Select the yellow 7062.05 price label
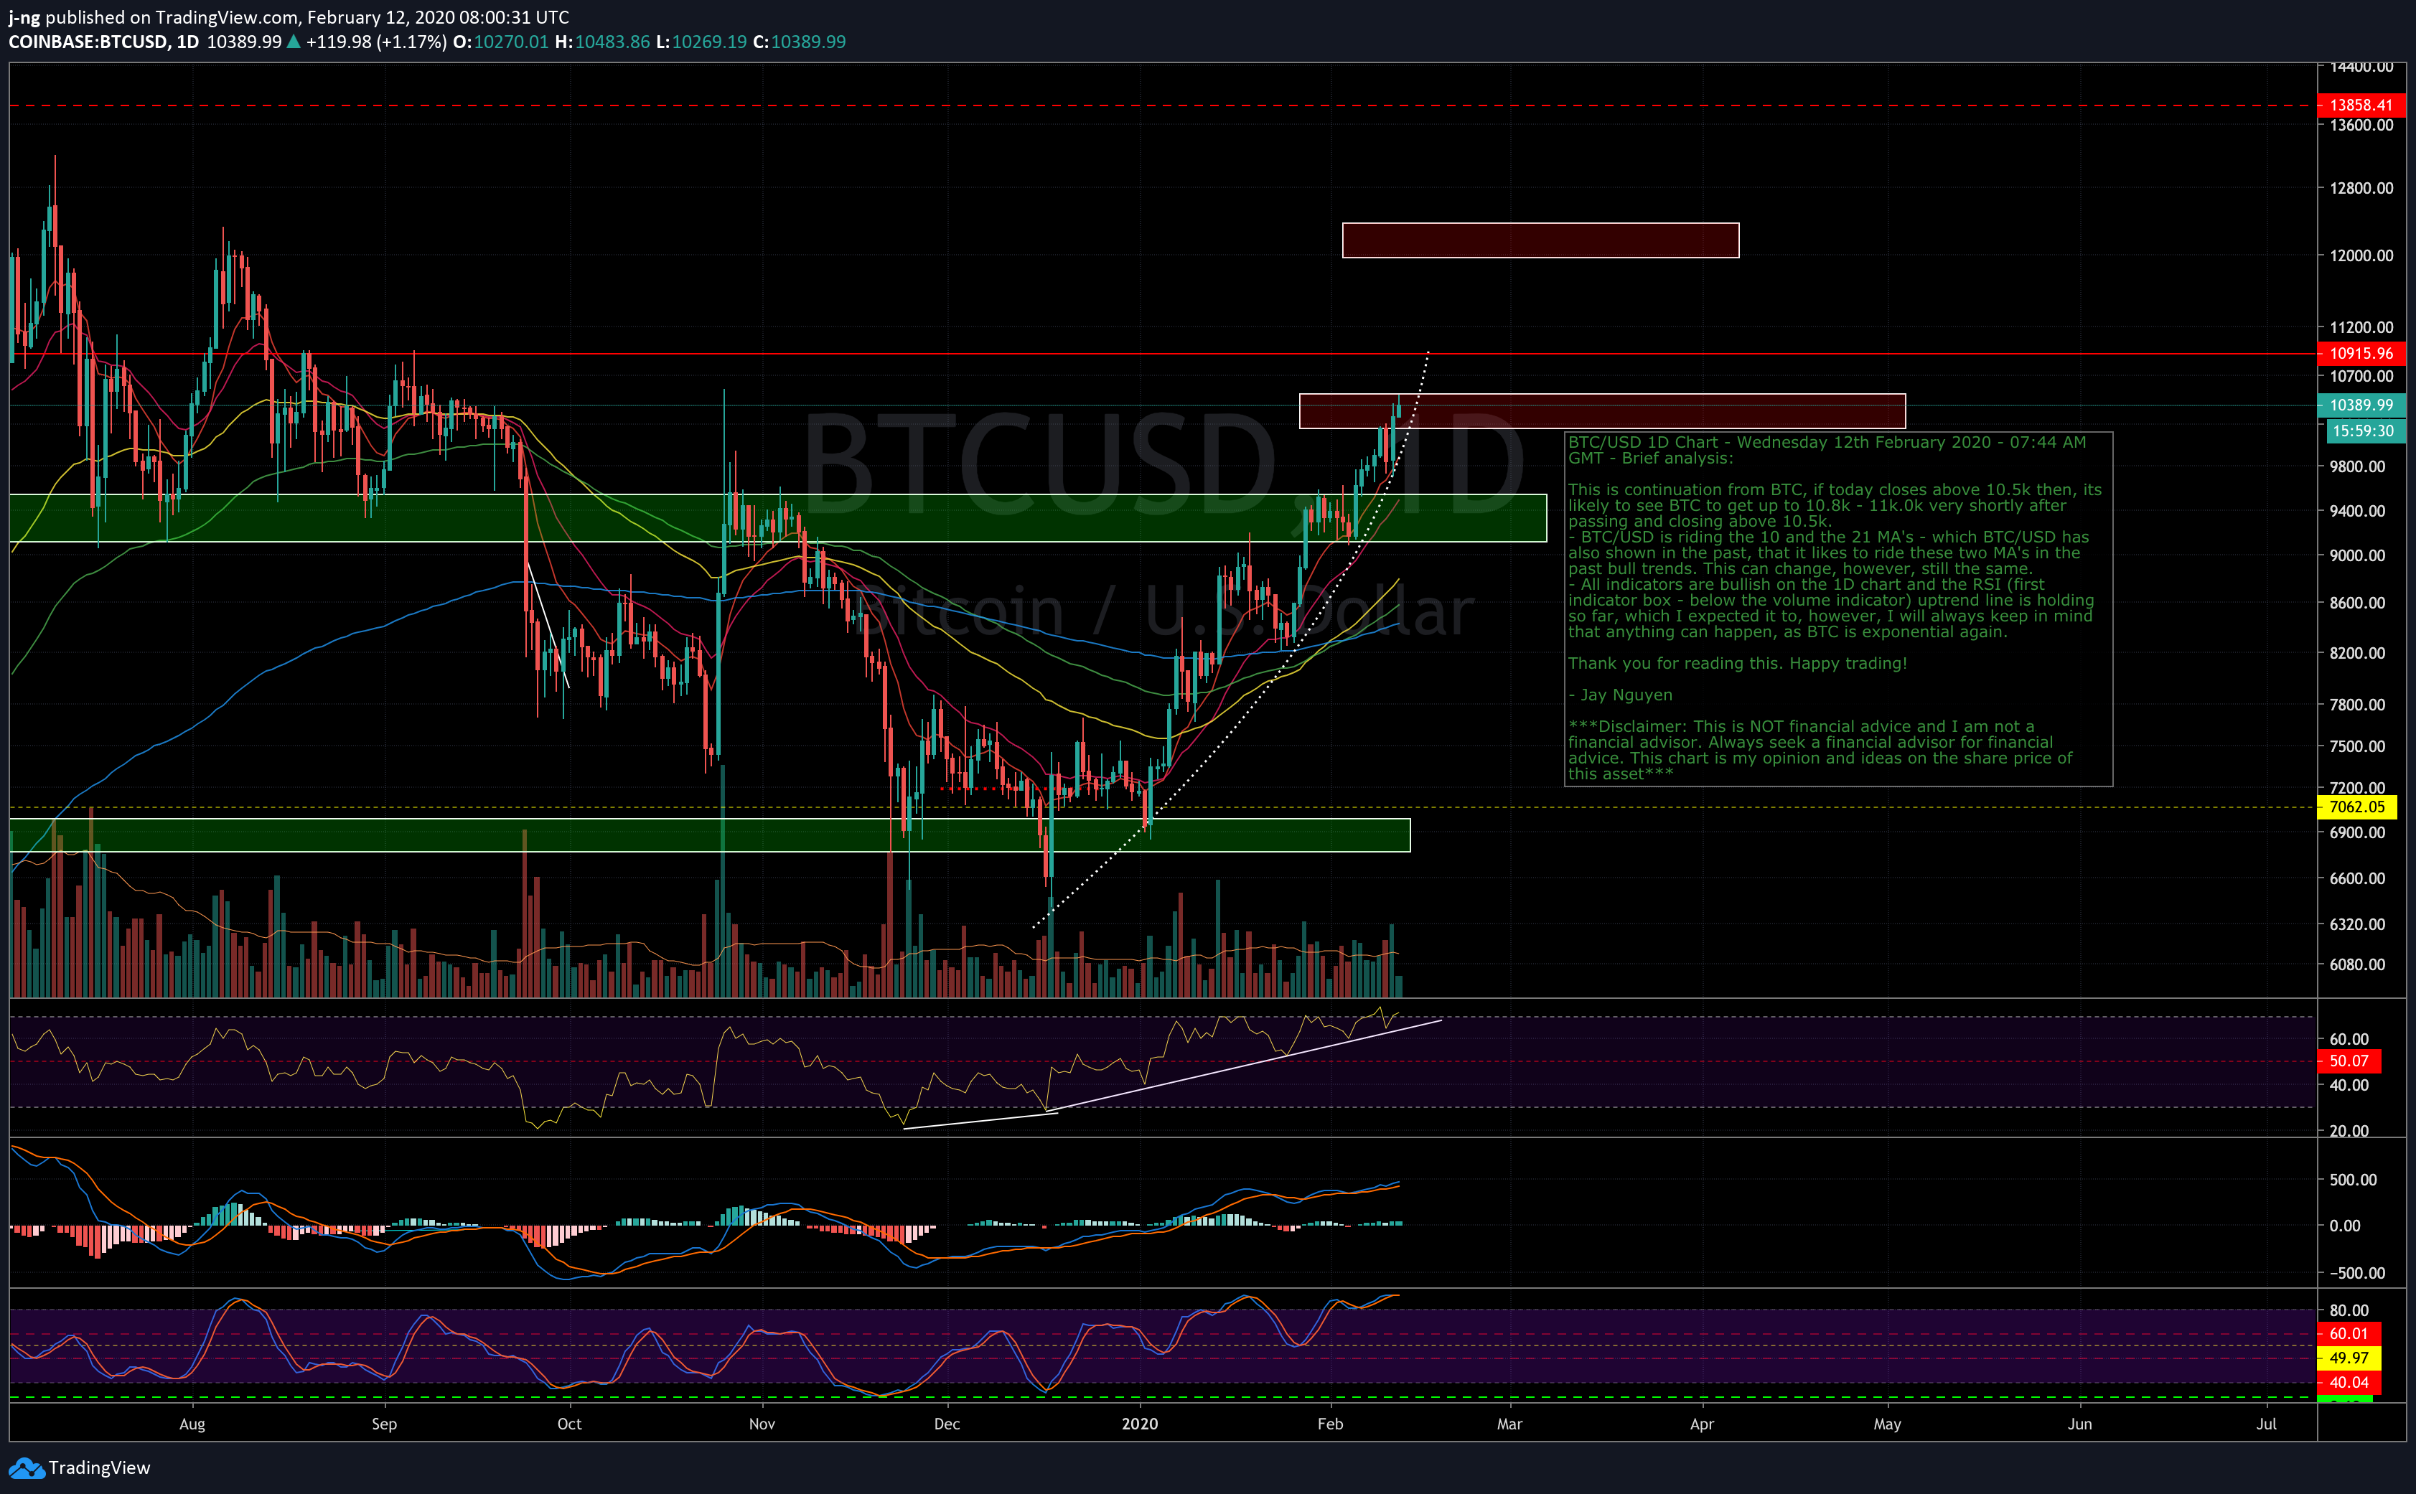The width and height of the screenshot is (2416, 1494). tap(2356, 807)
